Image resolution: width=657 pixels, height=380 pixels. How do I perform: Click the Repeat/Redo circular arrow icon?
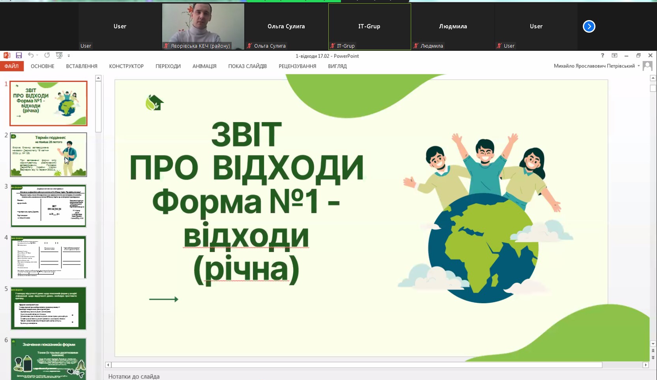47,56
